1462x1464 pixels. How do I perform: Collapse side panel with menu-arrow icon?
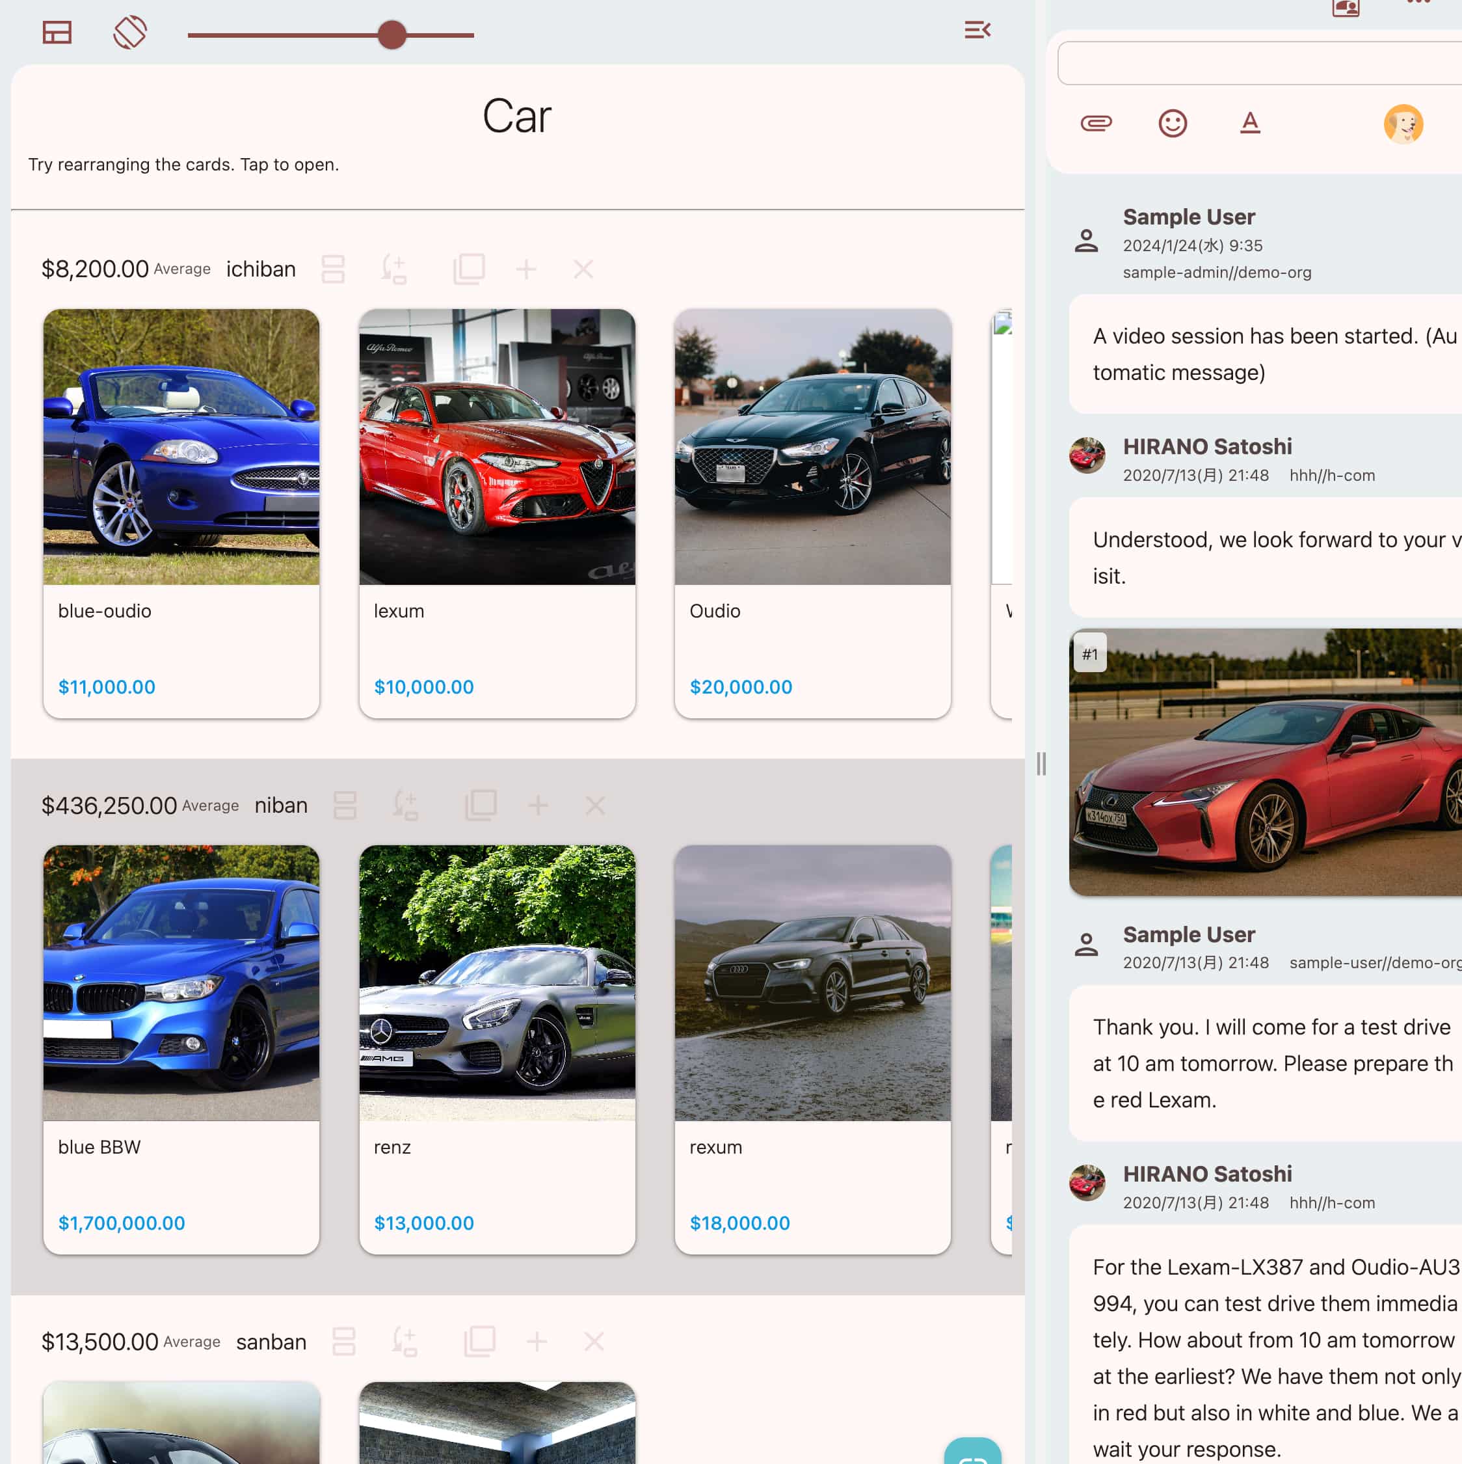pyautogui.click(x=977, y=29)
